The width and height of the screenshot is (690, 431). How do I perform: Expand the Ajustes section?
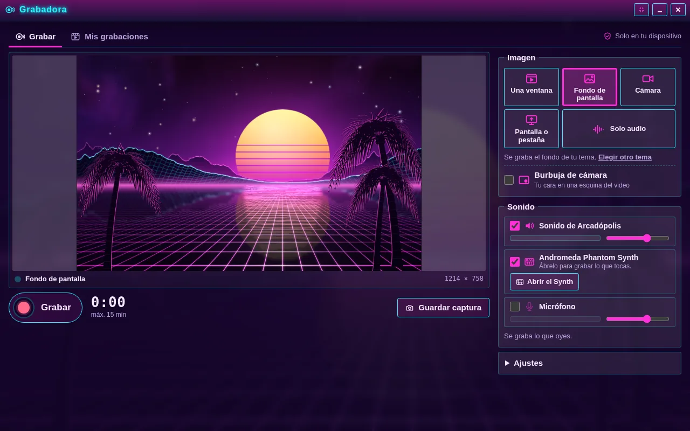point(590,363)
